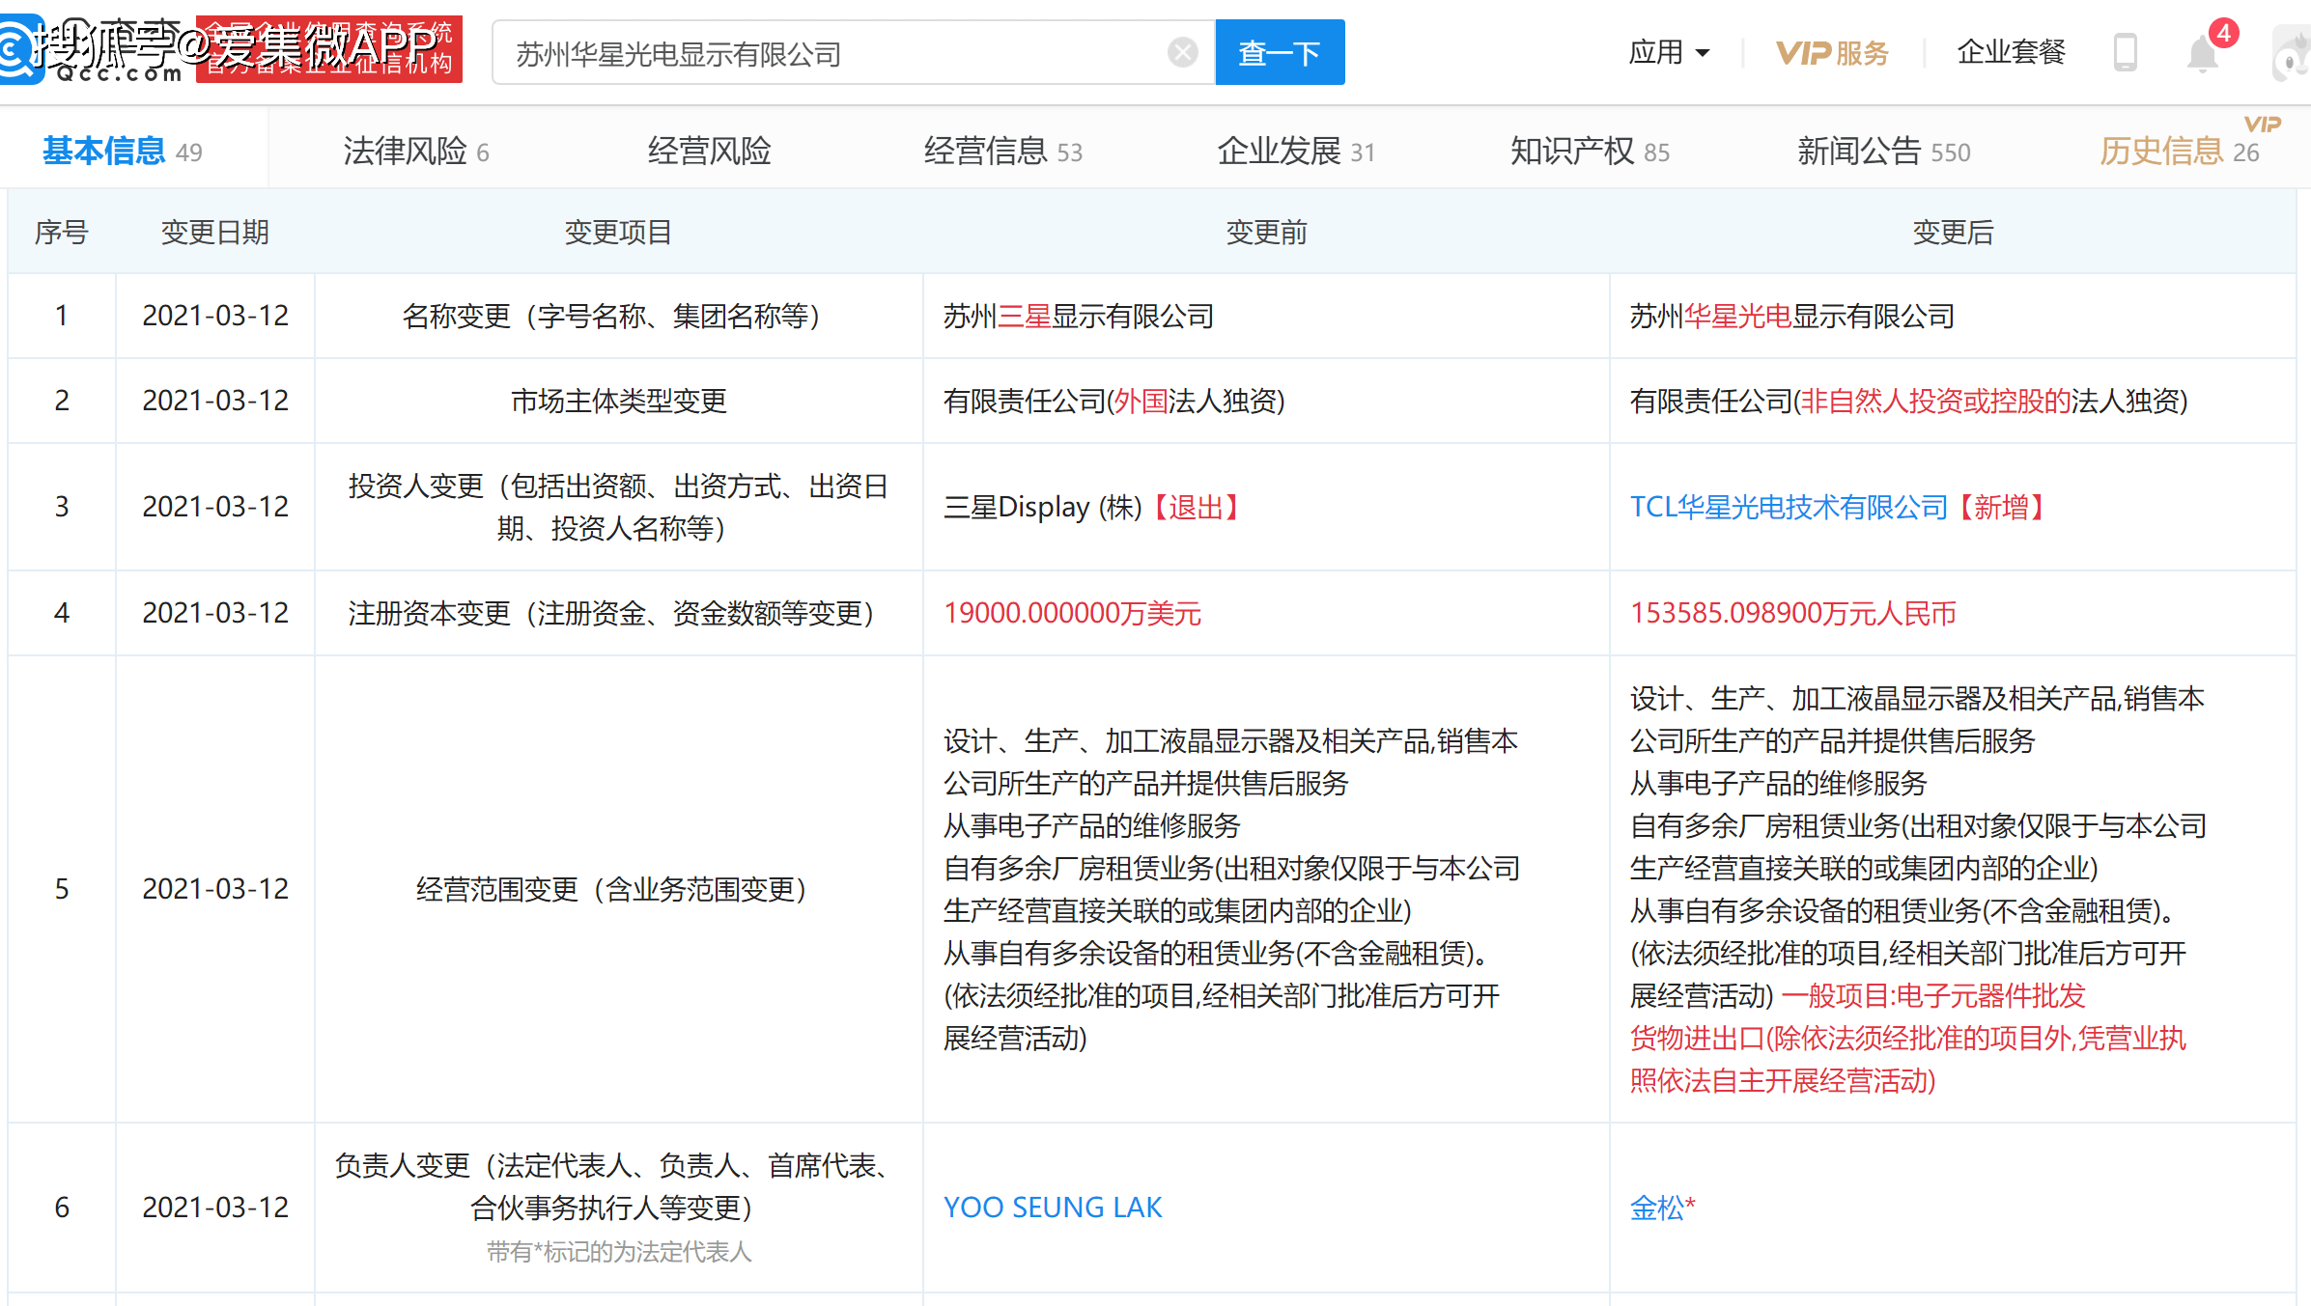This screenshot has width=2311, height=1306.
Task: Select 注册资本变更 row label
Action: click(618, 613)
